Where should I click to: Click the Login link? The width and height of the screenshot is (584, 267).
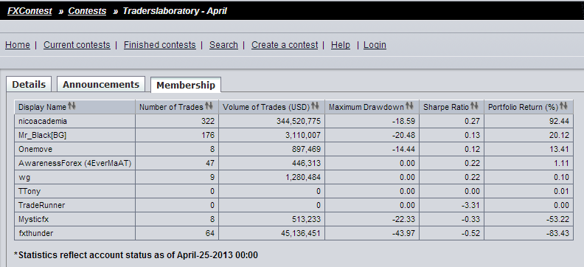pyautogui.click(x=375, y=45)
